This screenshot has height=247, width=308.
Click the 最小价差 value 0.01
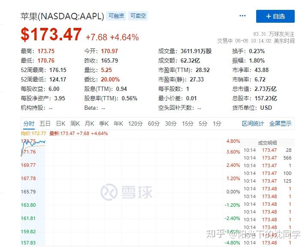click(191, 98)
